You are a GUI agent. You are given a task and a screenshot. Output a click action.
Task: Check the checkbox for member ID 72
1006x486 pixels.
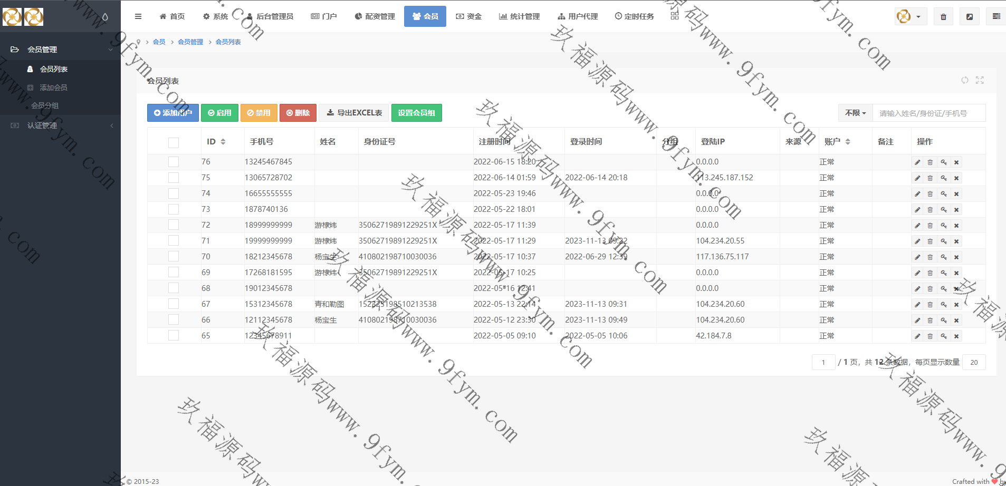pos(174,225)
